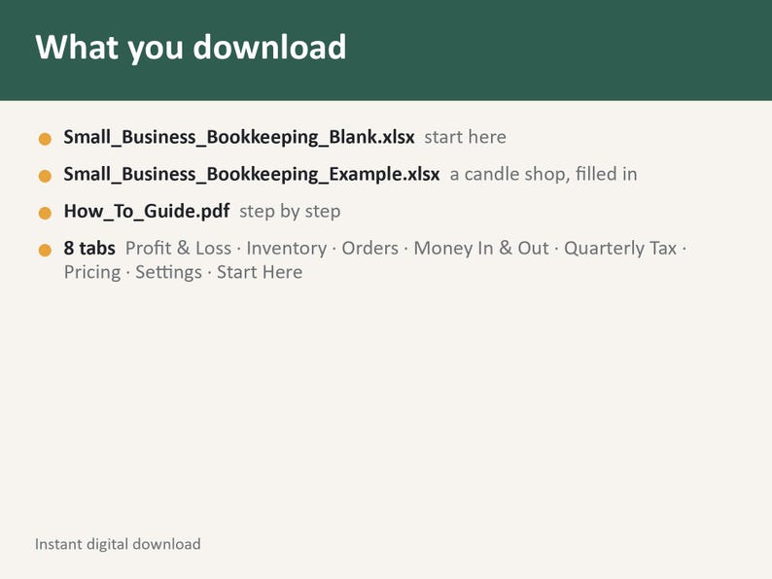Click the 'step by step' description

pyautogui.click(x=290, y=212)
